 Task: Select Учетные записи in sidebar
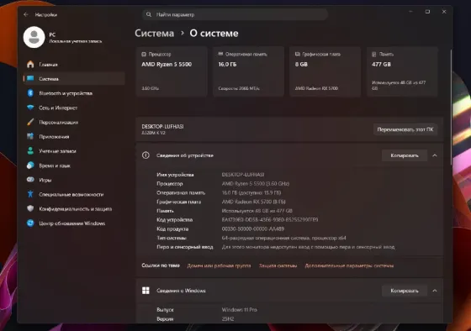point(74,150)
